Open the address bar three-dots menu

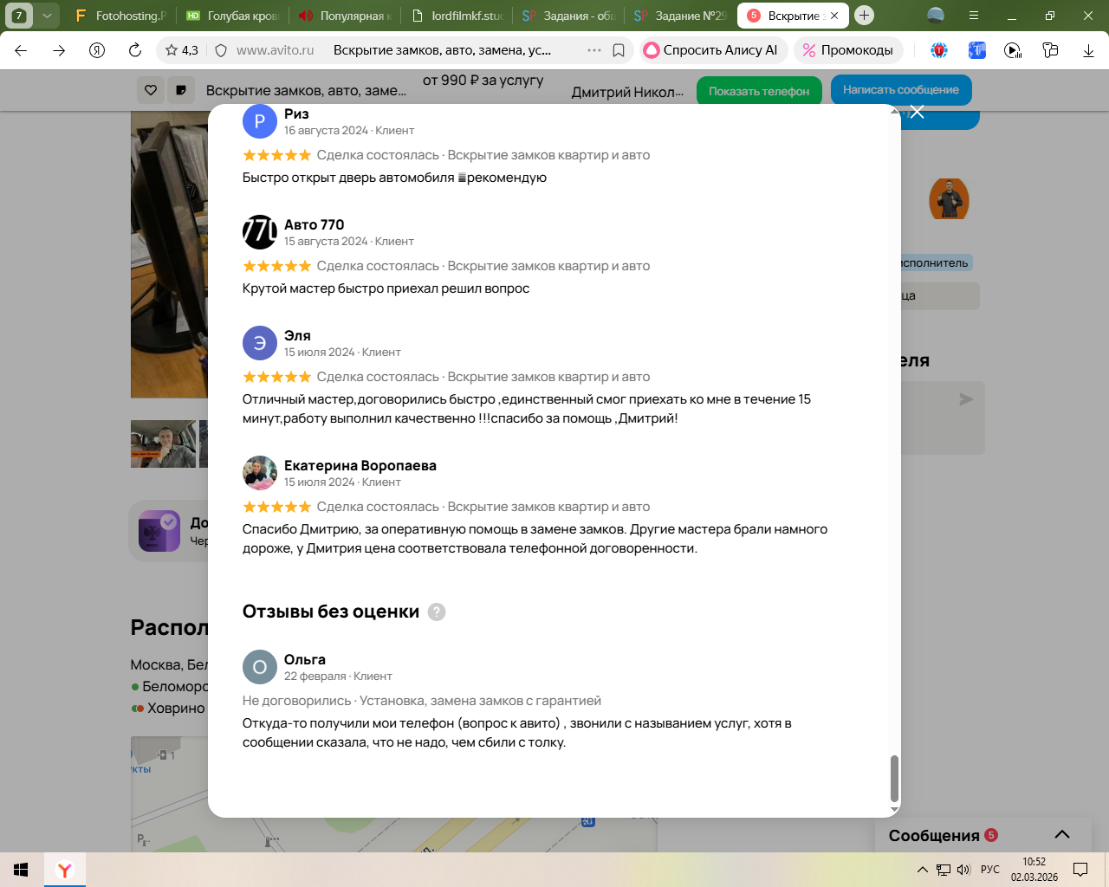coord(594,50)
